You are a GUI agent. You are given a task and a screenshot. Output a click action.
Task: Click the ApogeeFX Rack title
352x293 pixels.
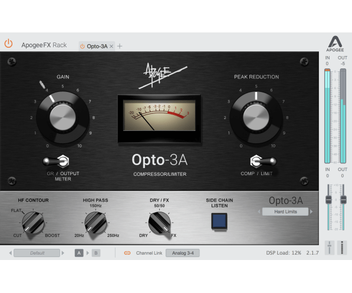point(44,45)
